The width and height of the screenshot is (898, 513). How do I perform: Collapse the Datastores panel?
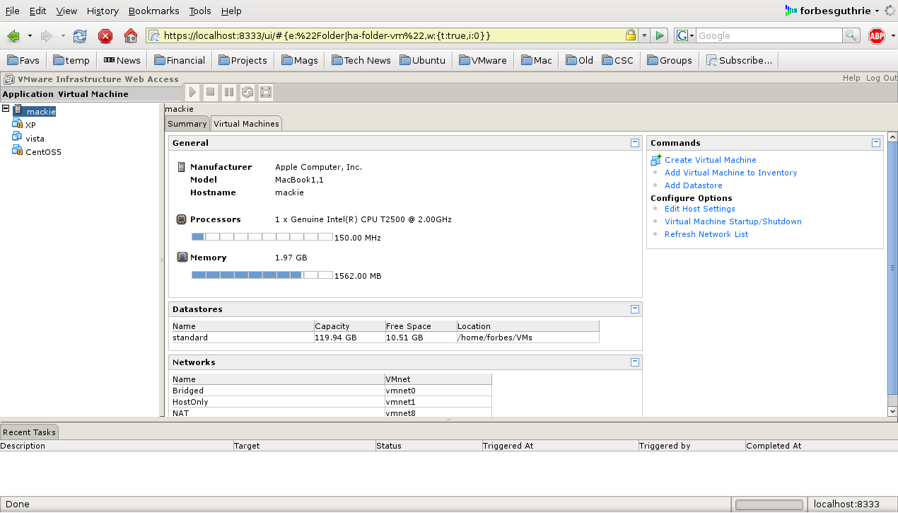pyautogui.click(x=635, y=309)
